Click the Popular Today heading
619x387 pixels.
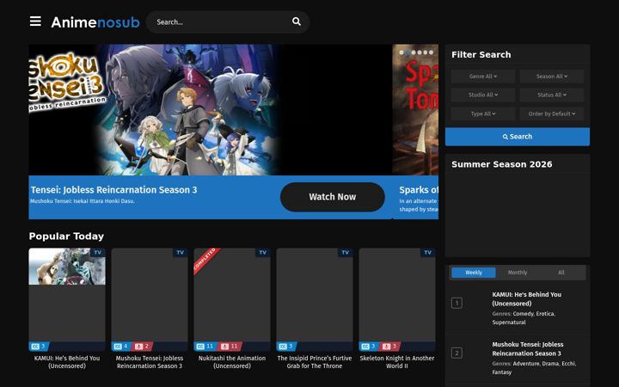click(x=66, y=236)
